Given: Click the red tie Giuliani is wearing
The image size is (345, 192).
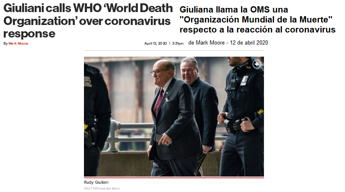Looking at the screenshot, I should coord(159,101).
